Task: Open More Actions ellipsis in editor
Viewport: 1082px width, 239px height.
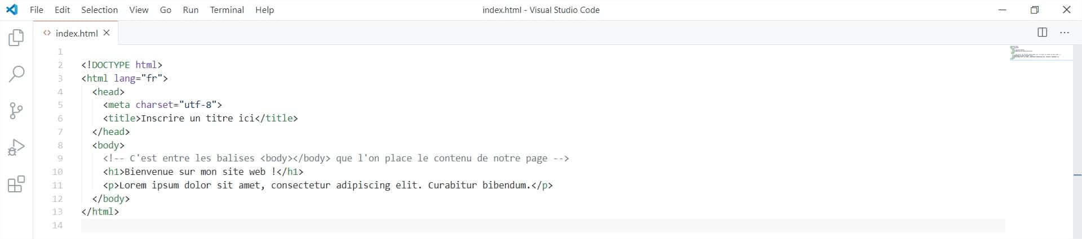Action: coord(1064,33)
